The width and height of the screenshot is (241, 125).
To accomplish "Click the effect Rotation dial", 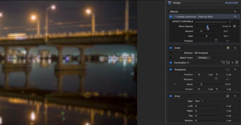I will point(216,41).
